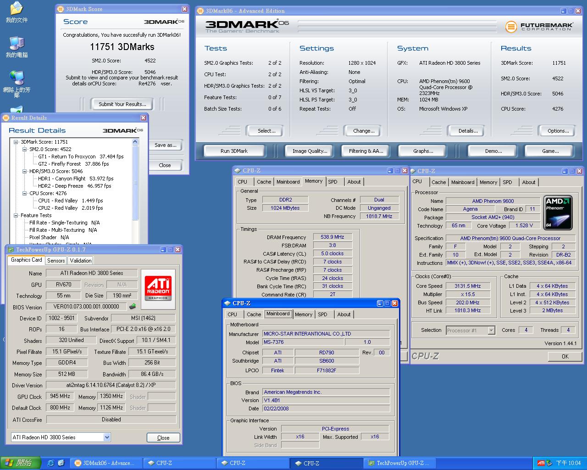
Task: Click the Core Speed 3131.5 MHz value
Action: pos(468,286)
